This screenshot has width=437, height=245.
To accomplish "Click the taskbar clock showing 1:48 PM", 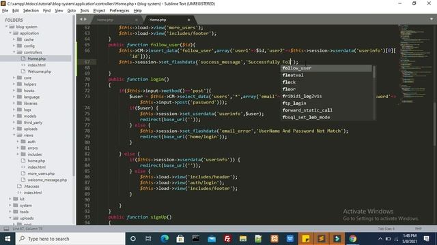I will click(410, 239).
